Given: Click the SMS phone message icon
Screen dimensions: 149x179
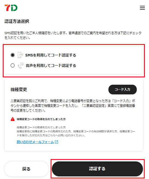Looking at the screenshot, I should [x=20, y=55].
